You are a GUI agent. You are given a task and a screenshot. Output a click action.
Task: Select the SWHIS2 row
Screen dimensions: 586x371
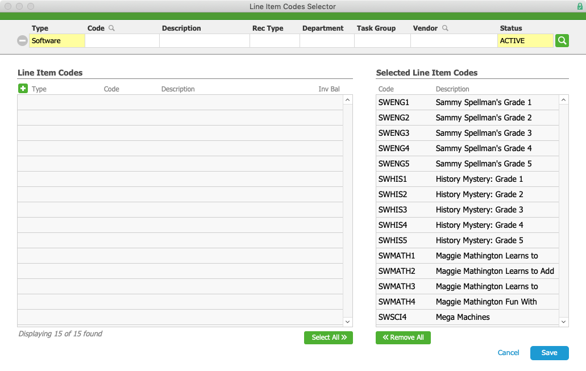click(467, 194)
